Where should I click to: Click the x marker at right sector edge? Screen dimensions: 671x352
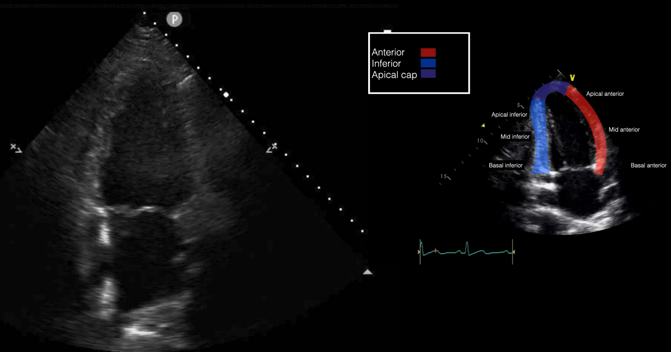pos(272,147)
